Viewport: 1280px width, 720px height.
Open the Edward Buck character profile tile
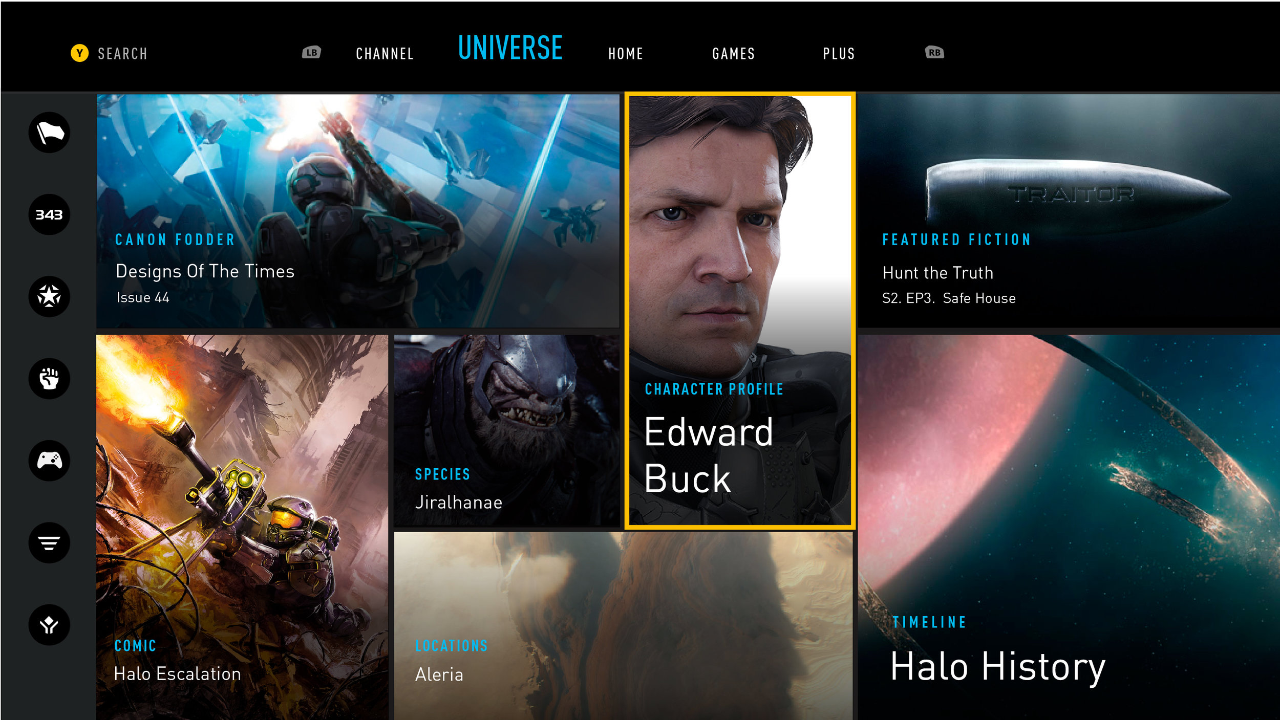click(740, 310)
